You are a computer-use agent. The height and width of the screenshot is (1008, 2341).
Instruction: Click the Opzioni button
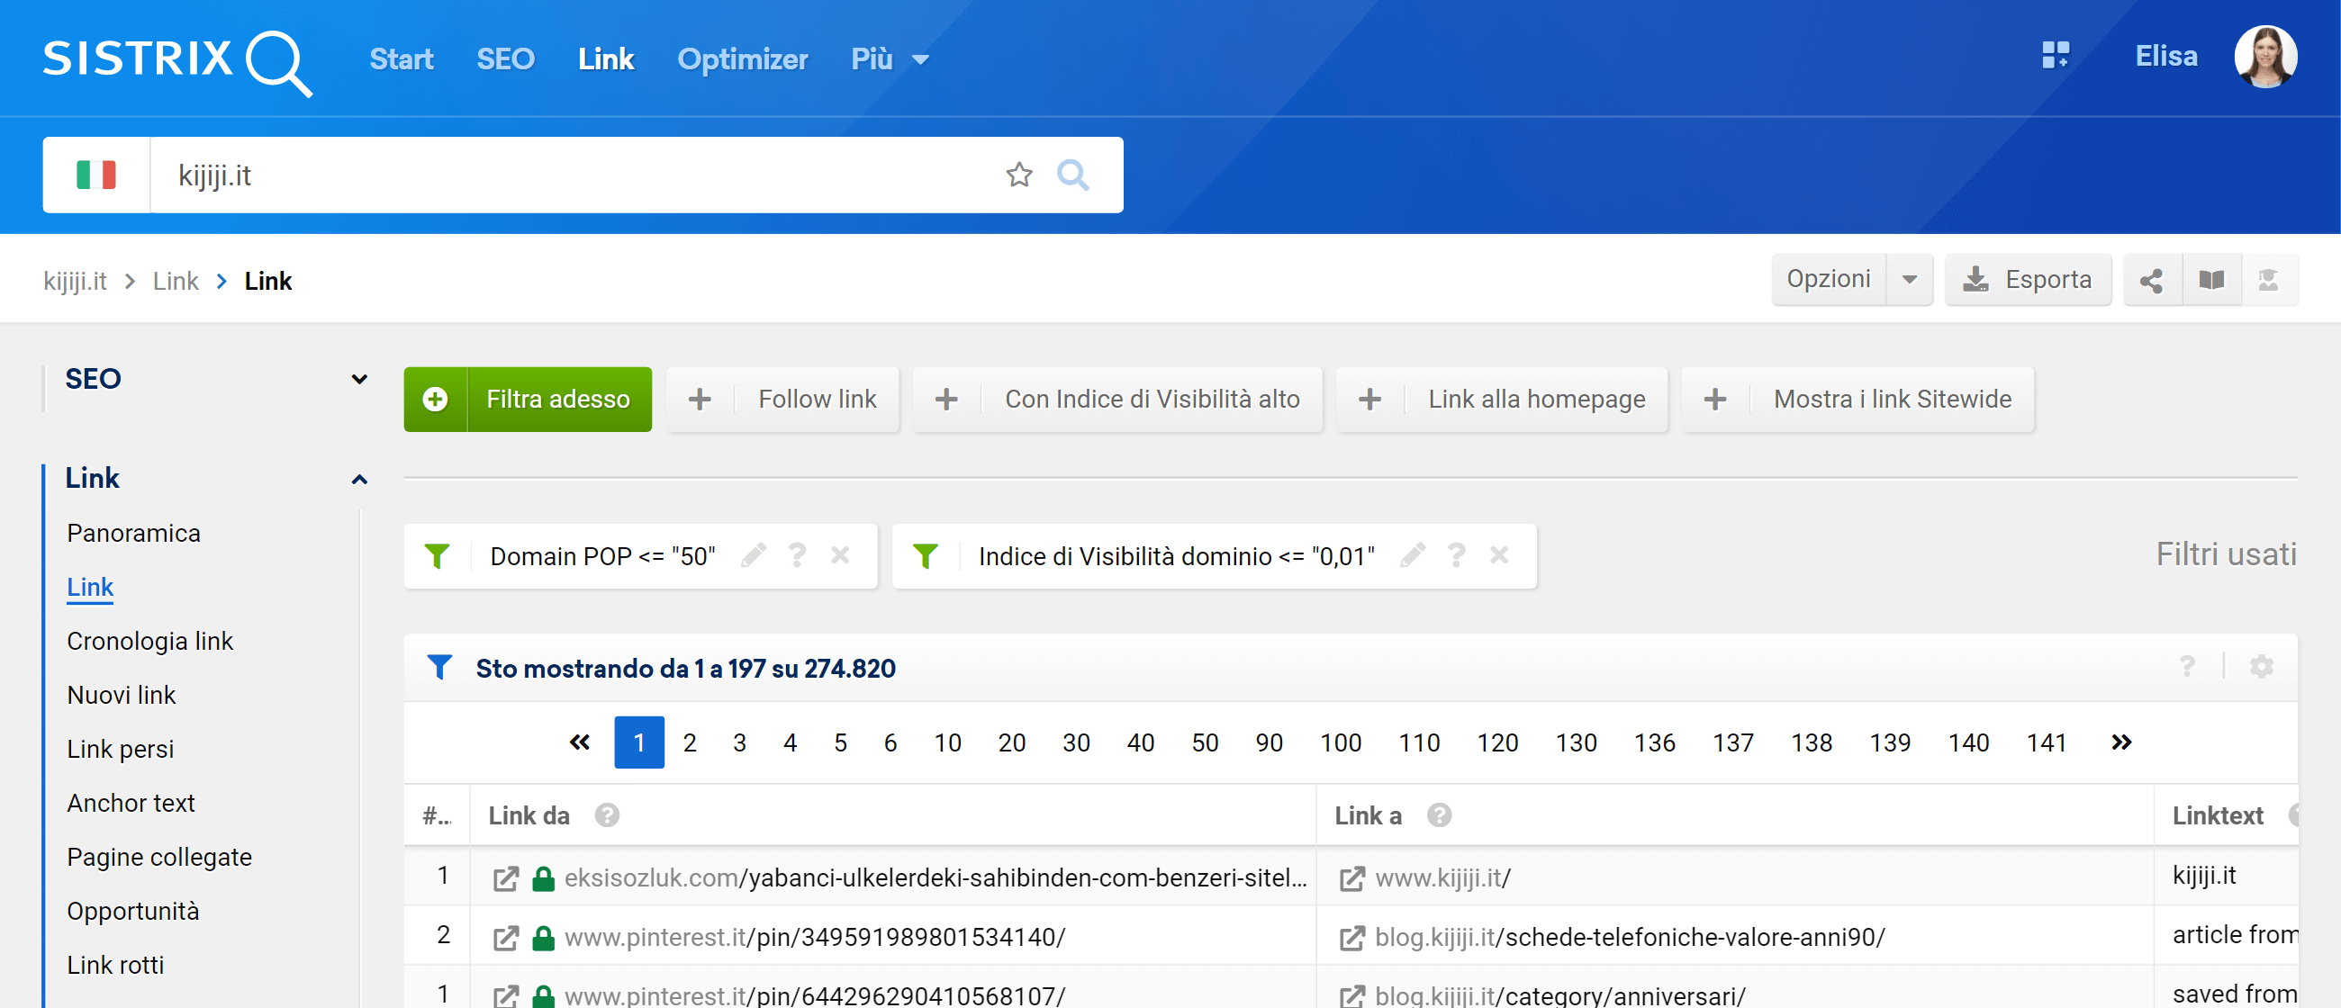click(1829, 280)
